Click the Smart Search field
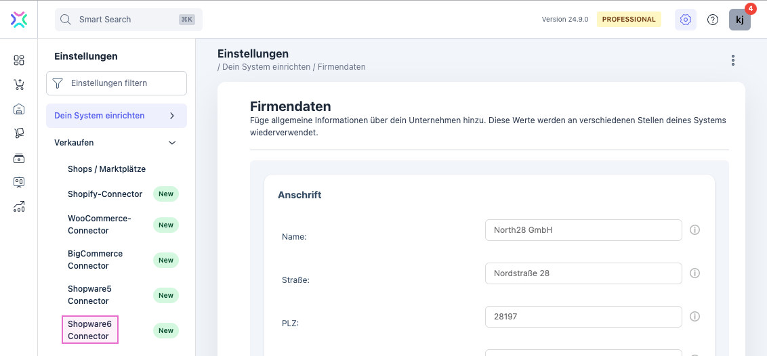Screen dimensions: 767x356 [128, 20]
